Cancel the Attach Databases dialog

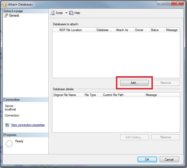click(169, 159)
